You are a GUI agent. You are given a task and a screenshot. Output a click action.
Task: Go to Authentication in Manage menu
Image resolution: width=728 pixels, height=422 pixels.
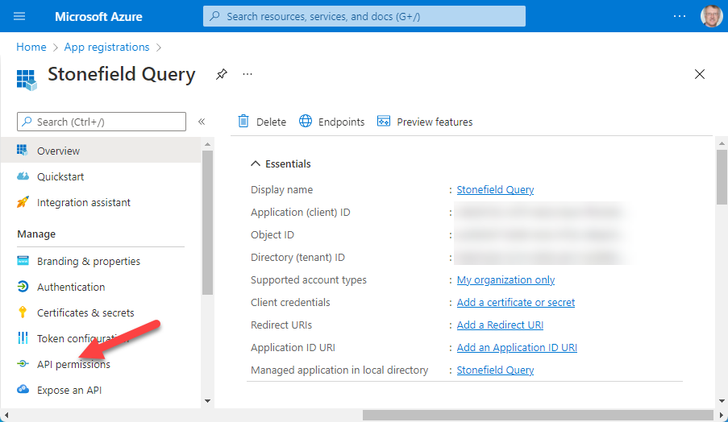click(x=71, y=287)
